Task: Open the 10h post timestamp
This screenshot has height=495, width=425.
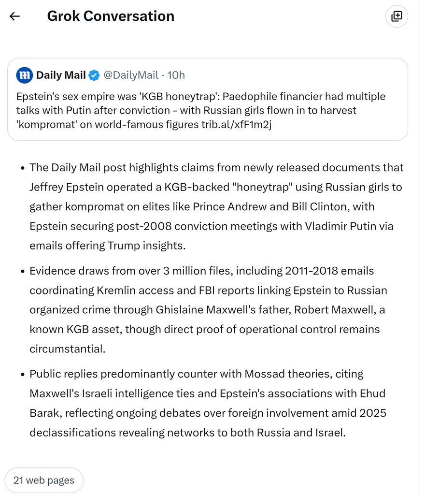Action: pyautogui.click(x=176, y=75)
